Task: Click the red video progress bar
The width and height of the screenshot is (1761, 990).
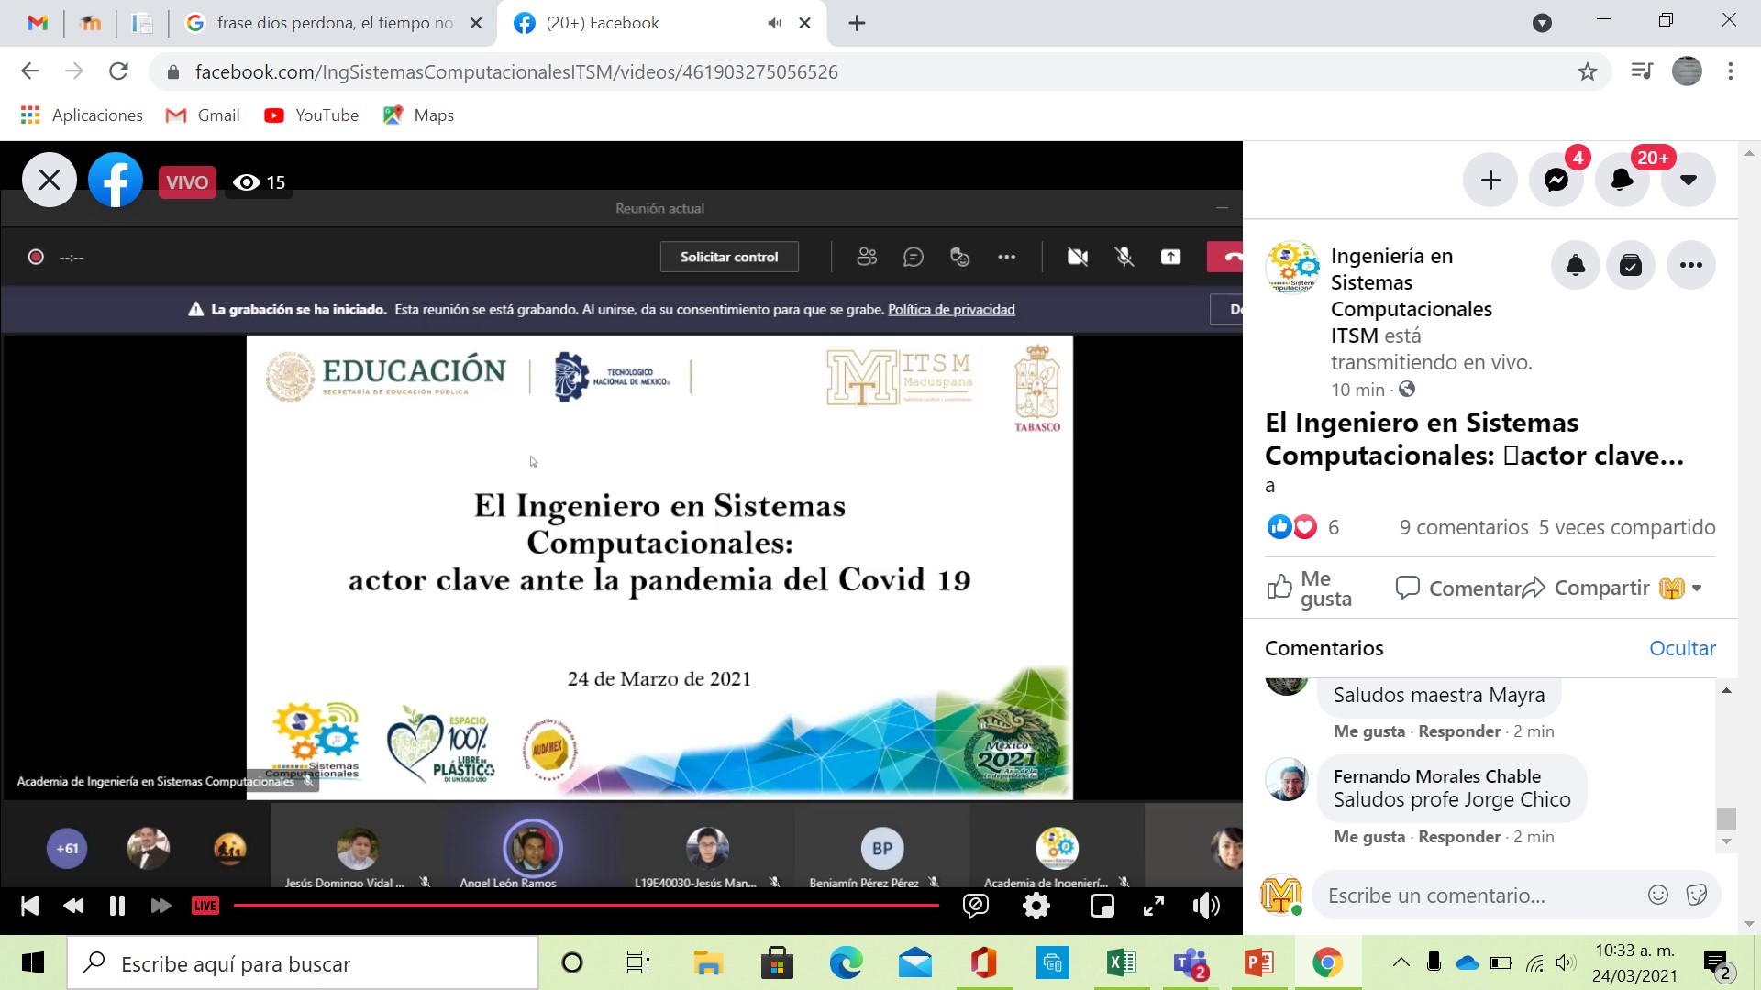Action: point(586,906)
